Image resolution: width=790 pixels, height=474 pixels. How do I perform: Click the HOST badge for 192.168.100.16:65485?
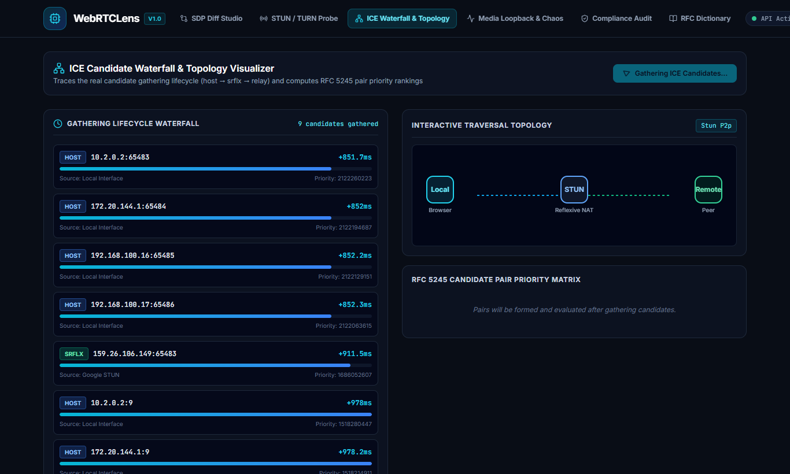coord(73,255)
